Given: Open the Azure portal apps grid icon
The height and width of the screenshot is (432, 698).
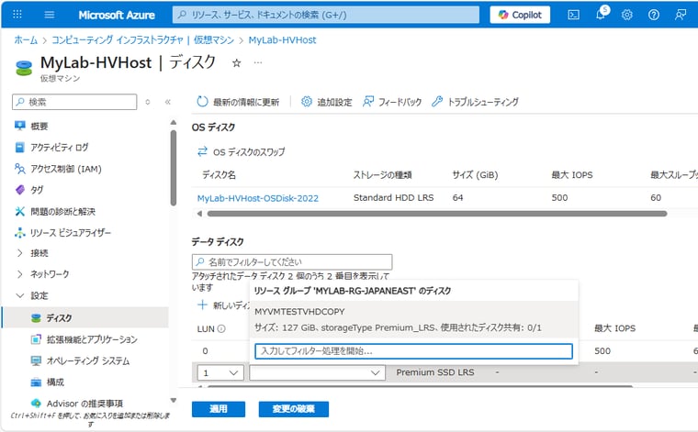Looking at the screenshot, I should [17, 15].
